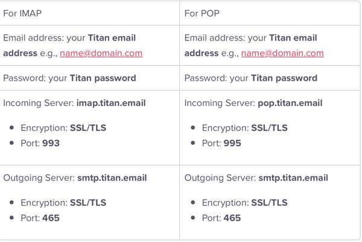362x242 pixels.
Task: Click 'Titan email' bold text in IMAP column
Action: (x=112, y=38)
